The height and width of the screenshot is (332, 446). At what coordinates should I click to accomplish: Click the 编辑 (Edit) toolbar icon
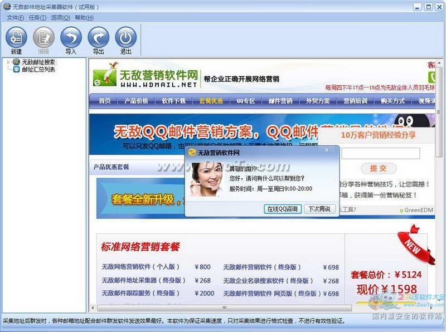43,37
